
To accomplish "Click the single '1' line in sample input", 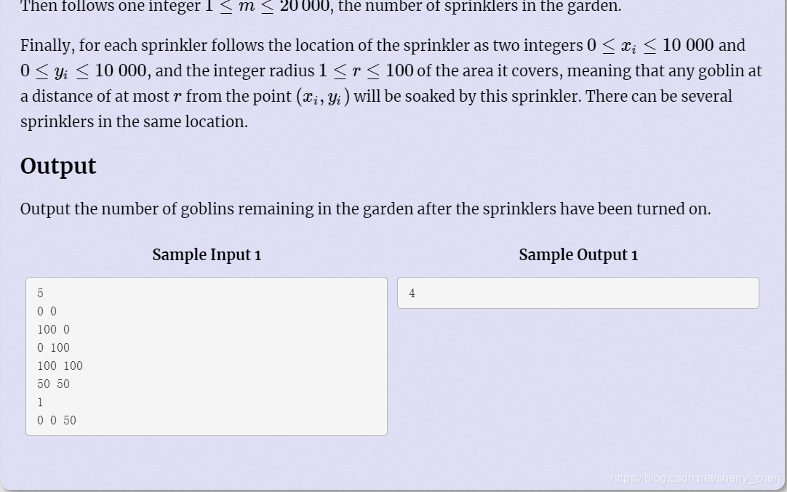I will click(x=40, y=402).
